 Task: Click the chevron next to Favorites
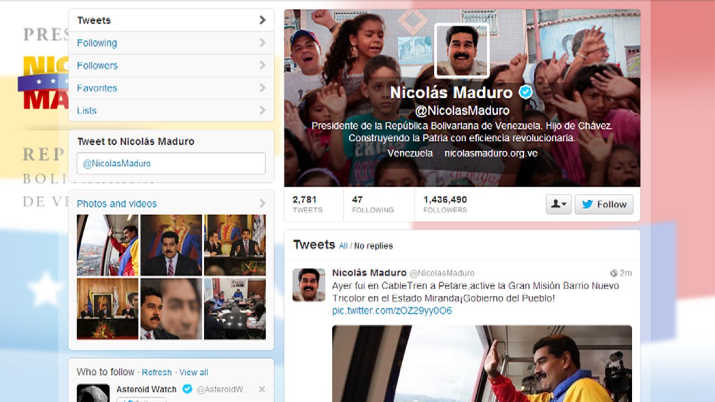point(263,88)
